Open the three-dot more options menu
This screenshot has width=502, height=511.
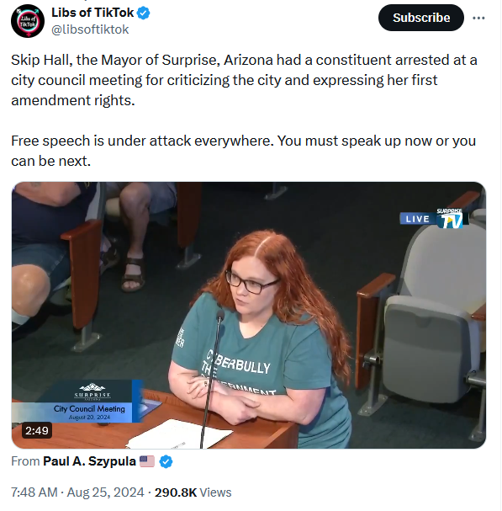[478, 18]
